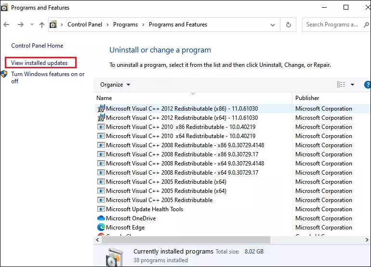This screenshot has width=371, height=267.
Task: Open view options dropdown arrow
Action: (x=352, y=85)
